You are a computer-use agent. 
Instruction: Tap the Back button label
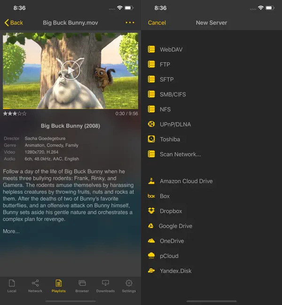[16, 23]
